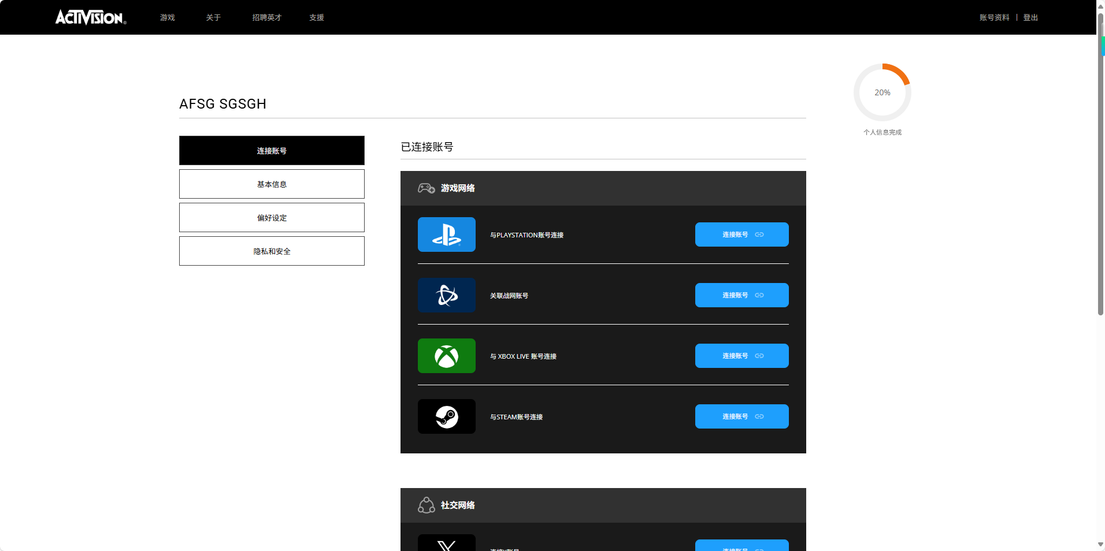Select the 基本信息 sidebar tab
The width and height of the screenshot is (1105, 551).
point(272,184)
